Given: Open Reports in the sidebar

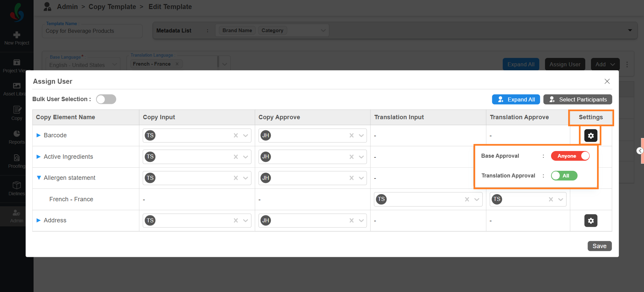Looking at the screenshot, I should point(17,137).
